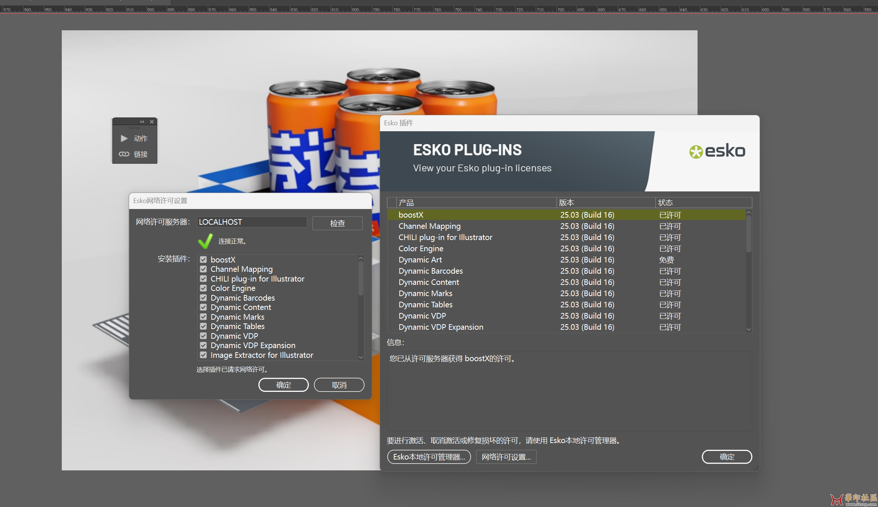This screenshot has height=507, width=878.
Task: Expand the collapsed panel with double-arrow icon
Action: pos(142,122)
